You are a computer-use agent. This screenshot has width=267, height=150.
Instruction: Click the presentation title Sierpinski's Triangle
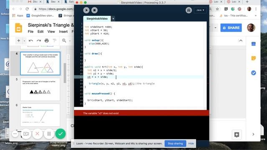(51, 25)
